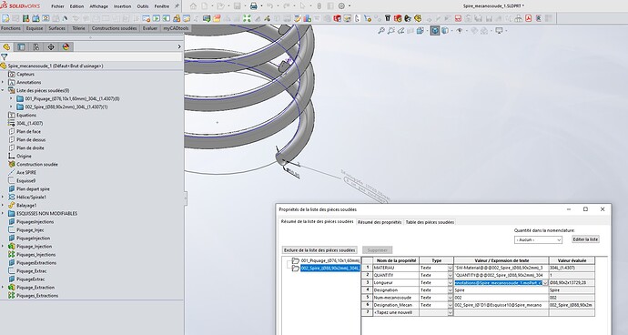The height and width of the screenshot is (335, 628).
Task: Select the DimXpertManager crosshair tab icon
Action: point(51,47)
